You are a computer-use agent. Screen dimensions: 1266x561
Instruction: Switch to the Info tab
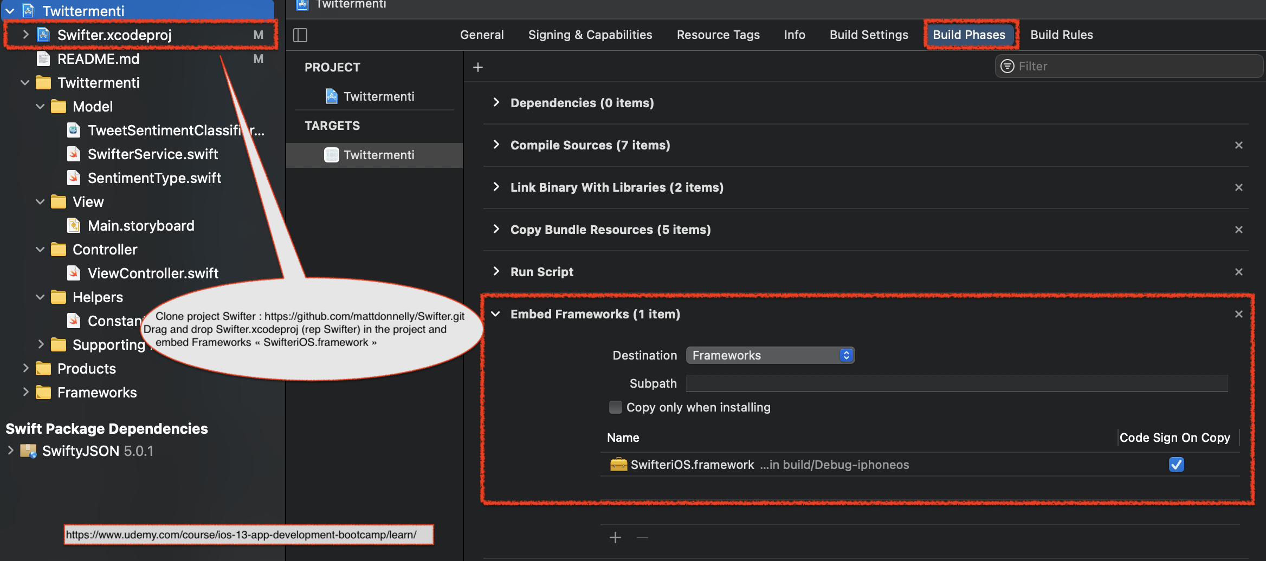795,35
